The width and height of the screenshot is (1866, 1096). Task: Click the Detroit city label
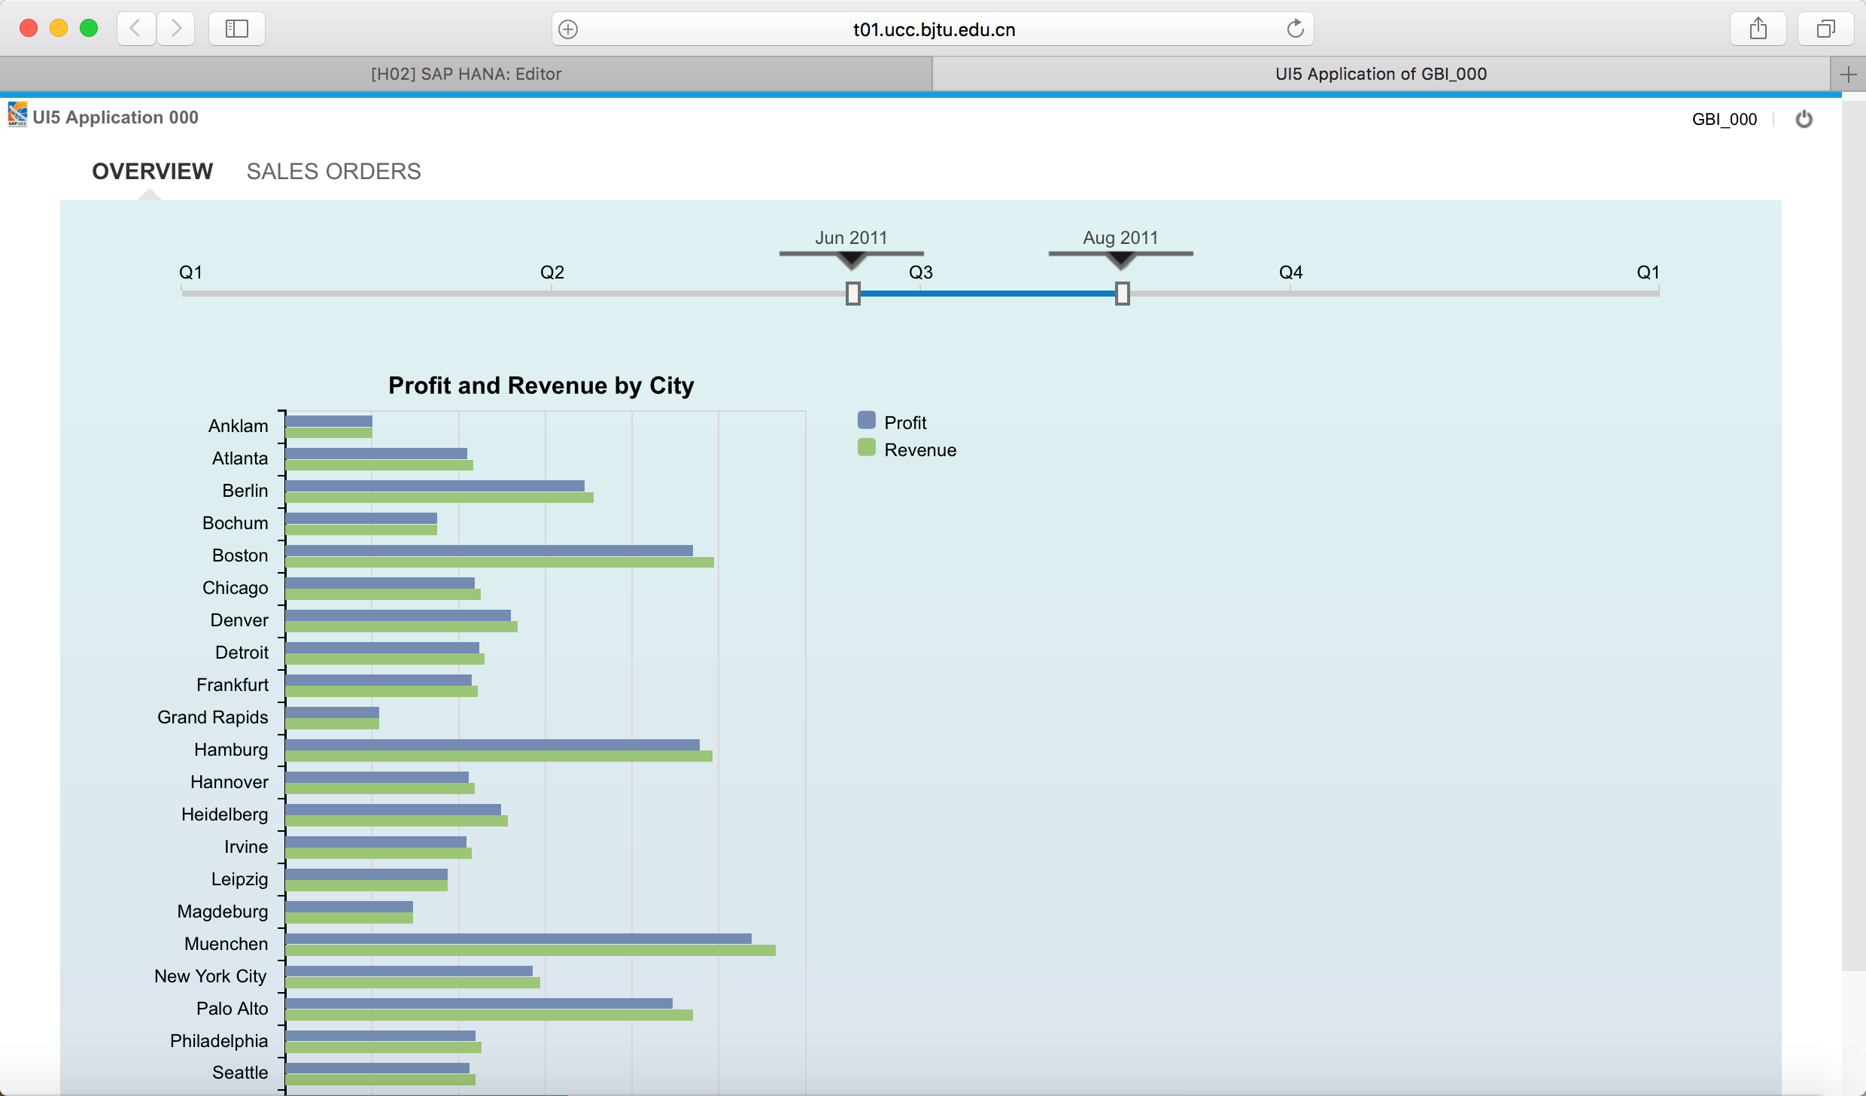tap(242, 653)
